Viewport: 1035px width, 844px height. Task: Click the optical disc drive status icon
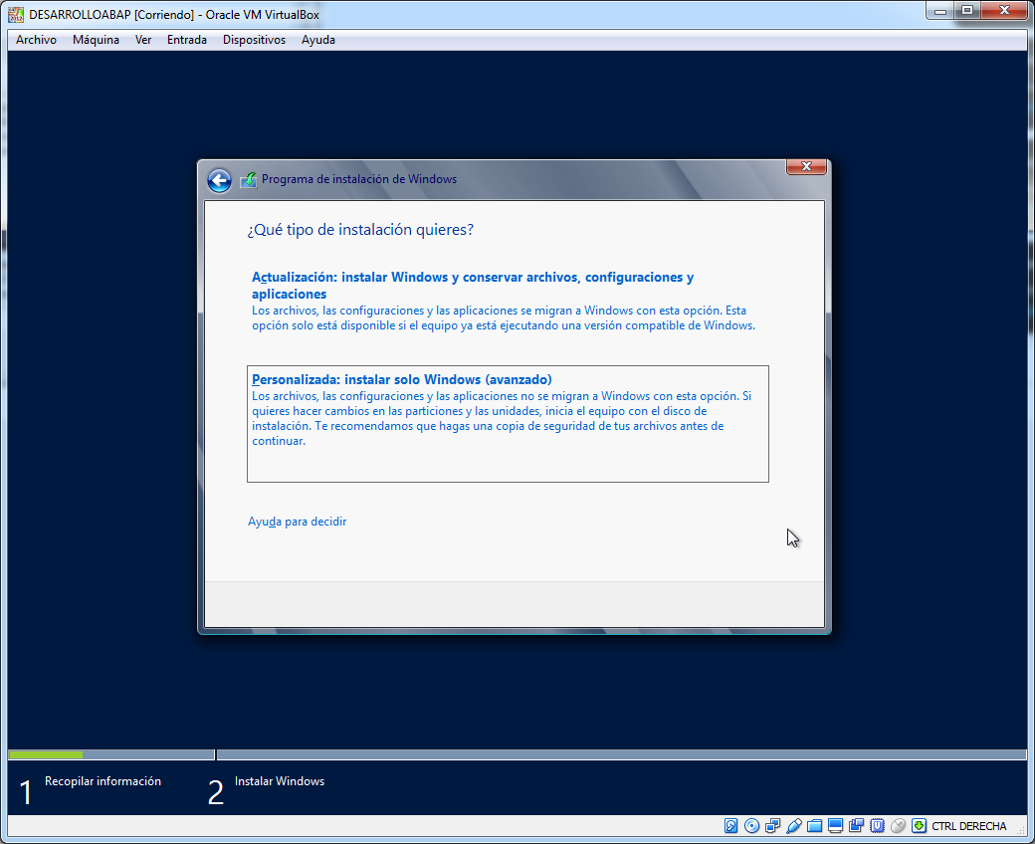point(751,825)
